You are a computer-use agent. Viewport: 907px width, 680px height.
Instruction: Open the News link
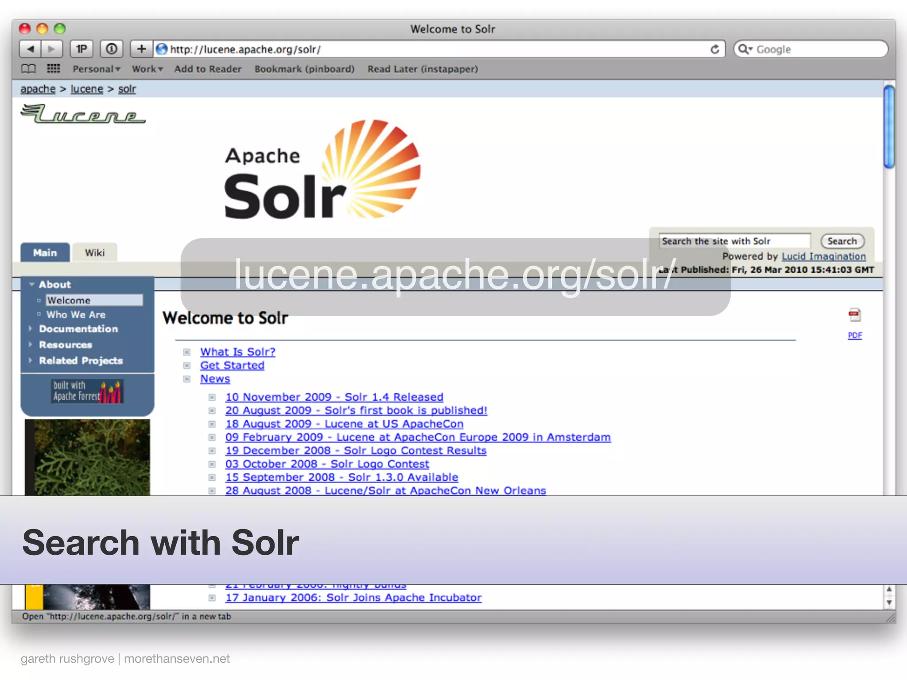(215, 379)
